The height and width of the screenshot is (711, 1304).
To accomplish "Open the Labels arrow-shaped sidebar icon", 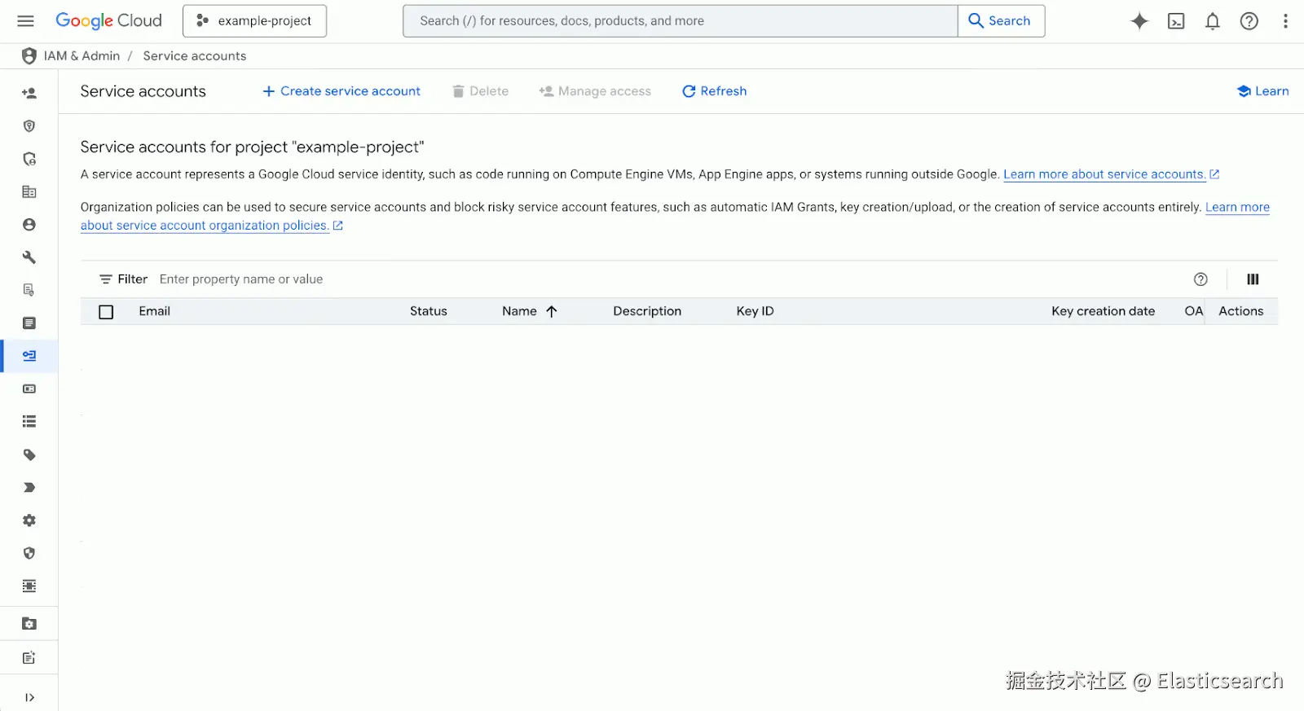I will tap(29, 488).
